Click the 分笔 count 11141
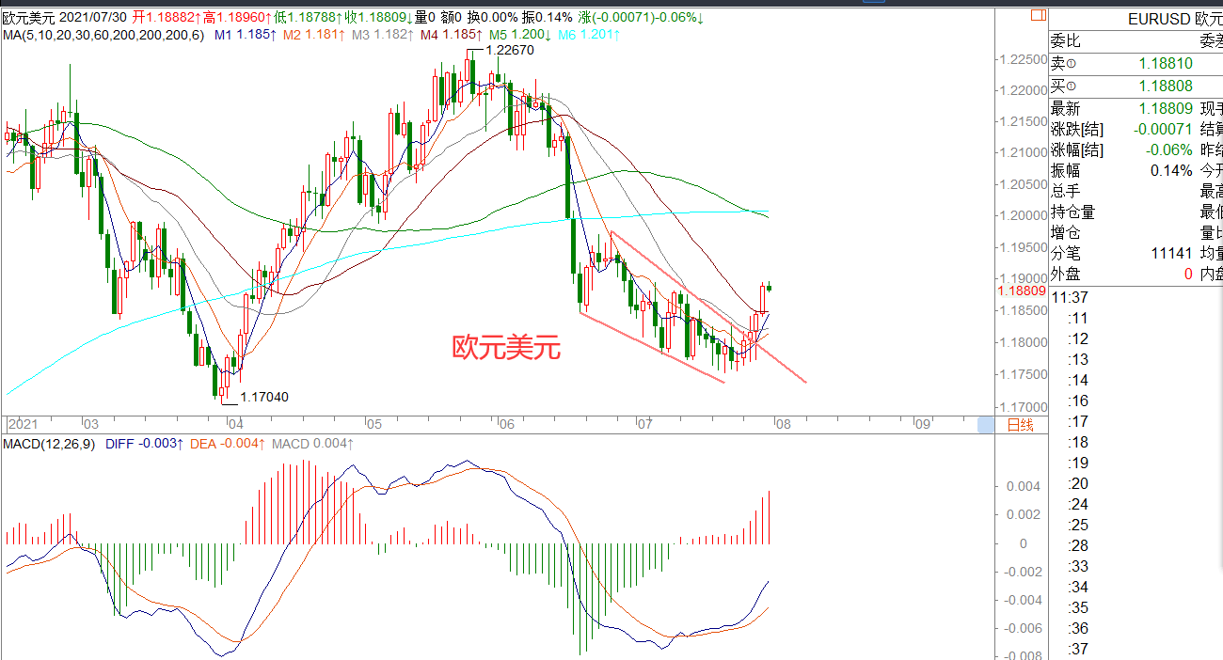The width and height of the screenshot is (1223, 660). (1172, 253)
